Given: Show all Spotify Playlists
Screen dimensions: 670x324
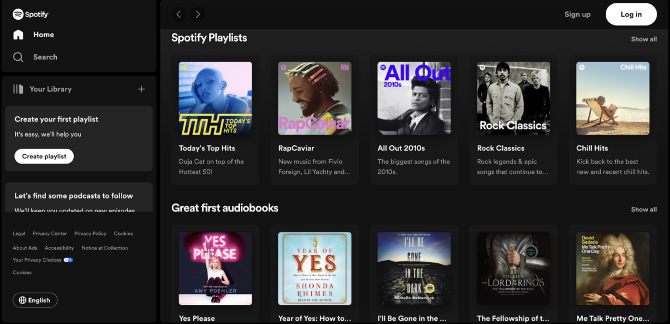Looking at the screenshot, I should pyautogui.click(x=644, y=39).
